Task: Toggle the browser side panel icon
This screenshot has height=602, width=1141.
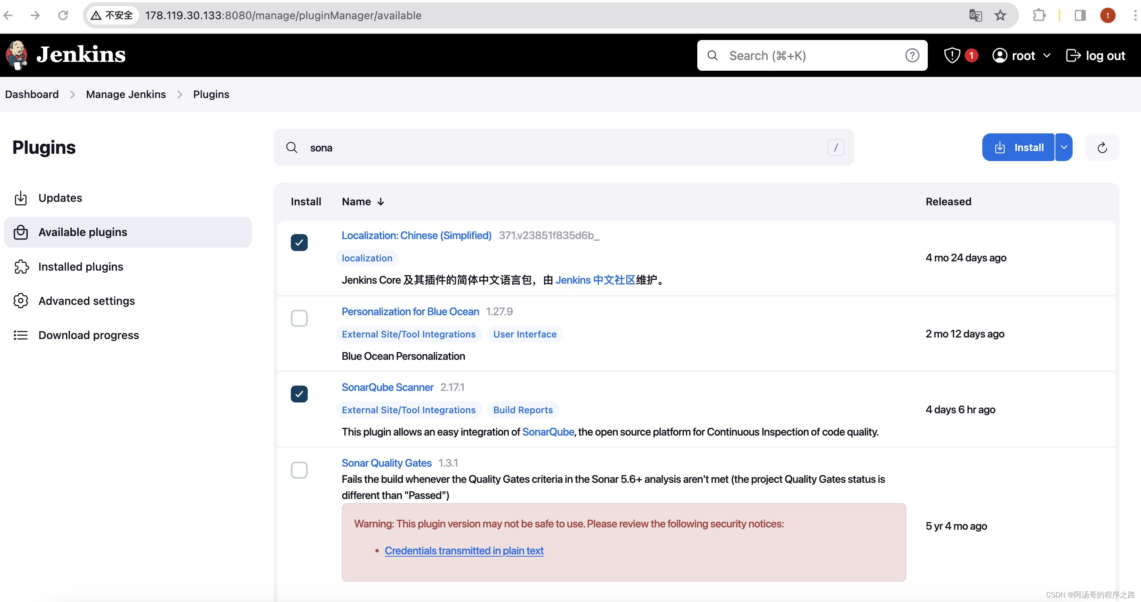Action: [1080, 15]
